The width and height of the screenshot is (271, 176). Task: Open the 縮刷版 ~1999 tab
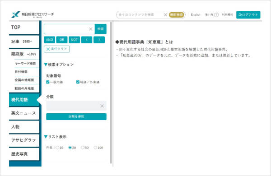pos(24,54)
